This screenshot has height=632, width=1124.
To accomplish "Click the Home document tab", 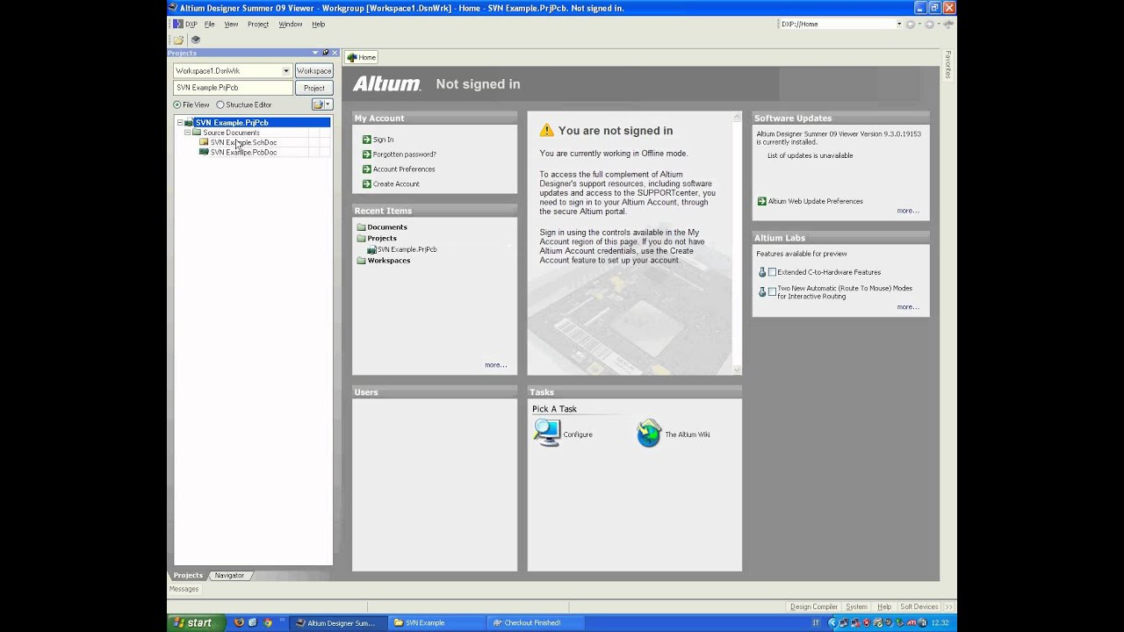I will coord(361,57).
